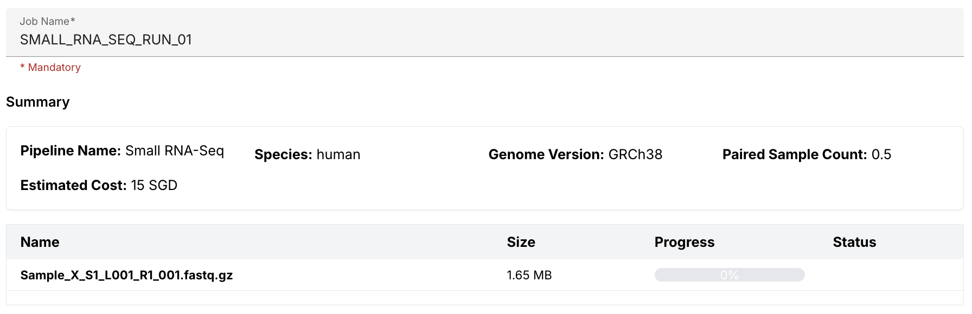Image resolution: width=972 pixels, height=314 pixels.
Task: Click the empty Status cell of the file
Action: point(895,275)
